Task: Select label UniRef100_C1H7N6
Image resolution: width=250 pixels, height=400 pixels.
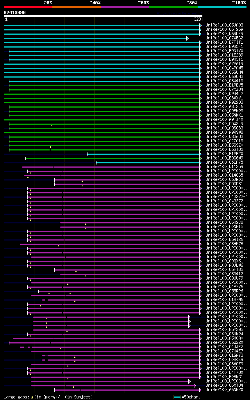Action: pos(224,299)
